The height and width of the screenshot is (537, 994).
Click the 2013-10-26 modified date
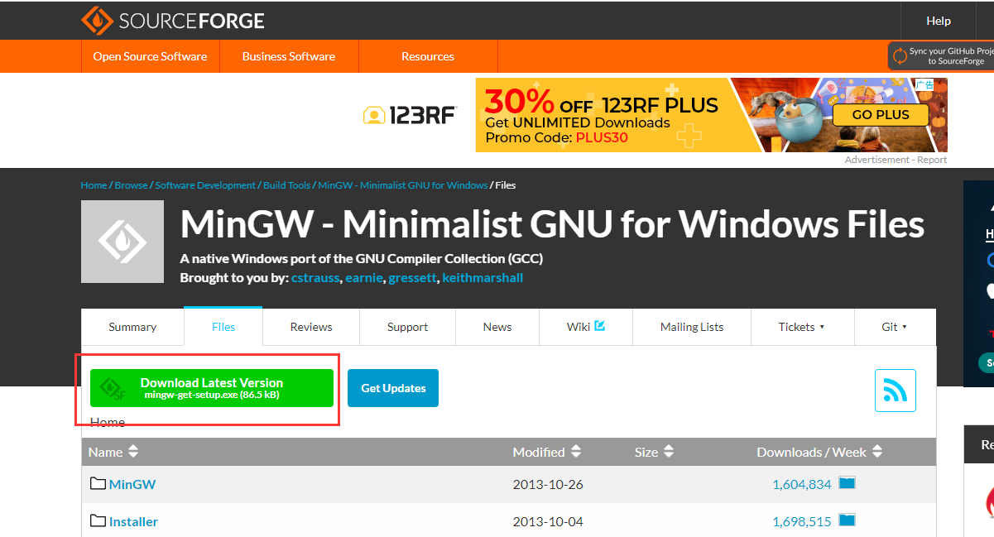[548, 484]
